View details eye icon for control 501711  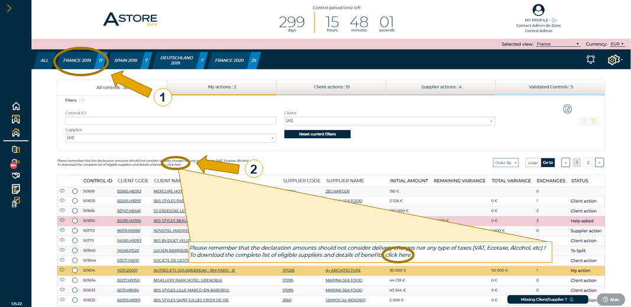click(62, 240)
